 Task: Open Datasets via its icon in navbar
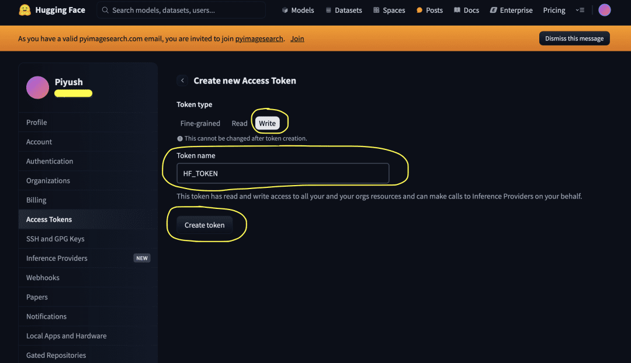click(329, 10)
